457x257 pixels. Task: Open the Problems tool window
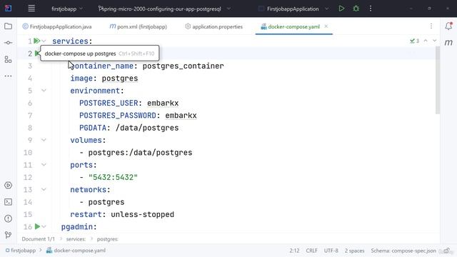pos(8,218)
